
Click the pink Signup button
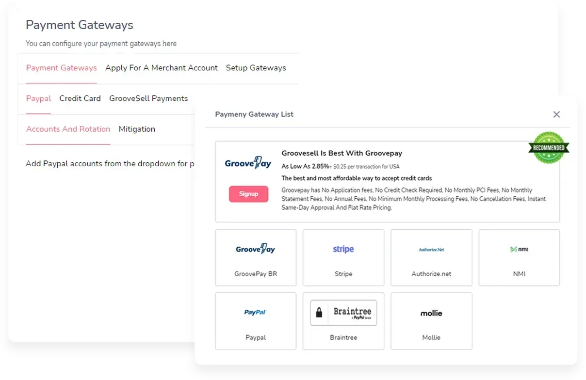coord(248,194)
